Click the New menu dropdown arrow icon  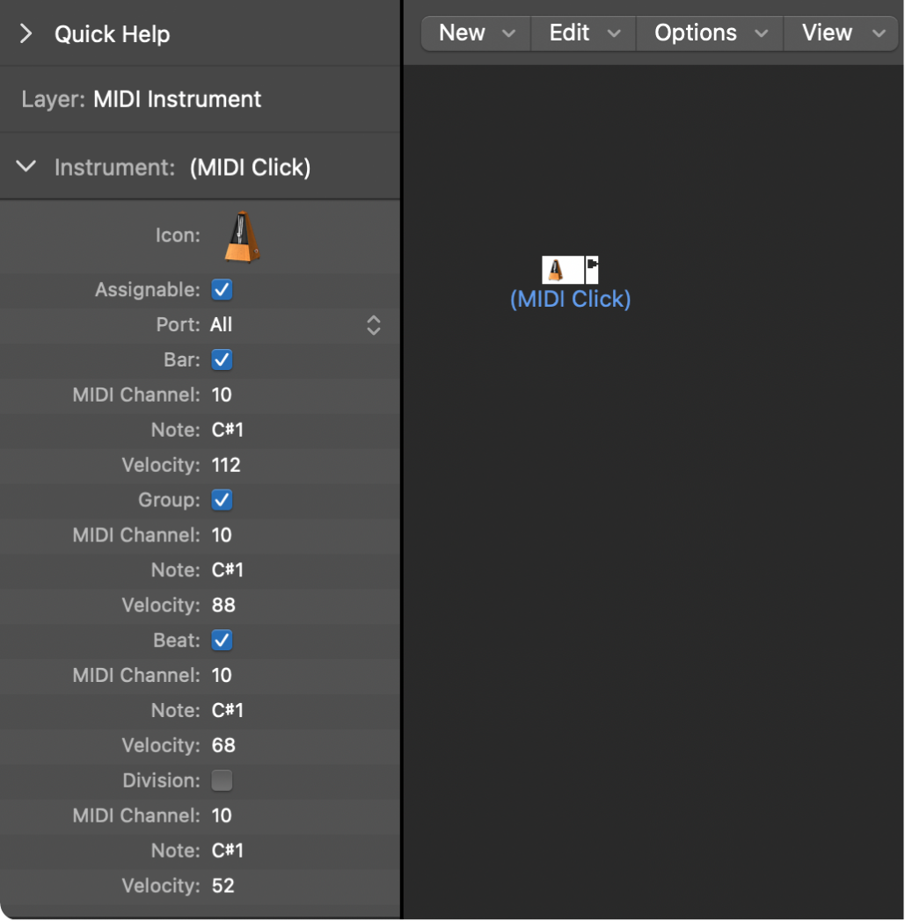click(507, 33)
